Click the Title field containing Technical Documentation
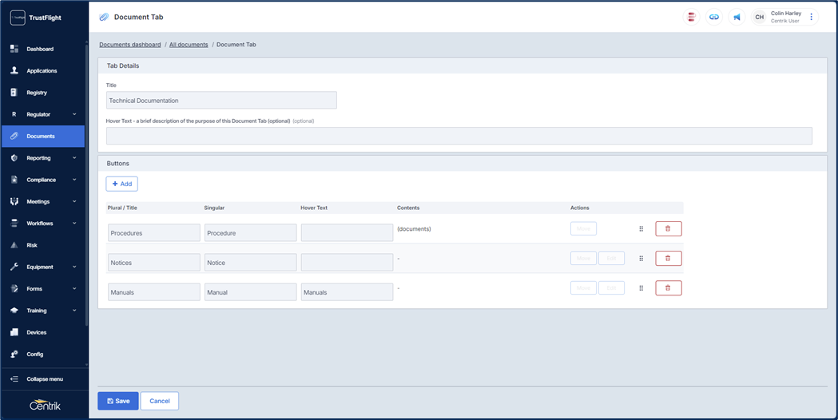Screen dimensions: 838x420 tap(221, 101)
